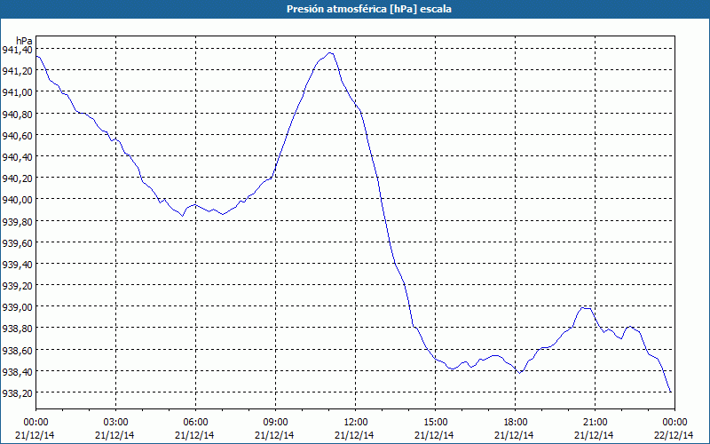Viewport: 710px width, 444px height.
Task: Pick the 939,00 pressure label
Action: pos(17,307)
